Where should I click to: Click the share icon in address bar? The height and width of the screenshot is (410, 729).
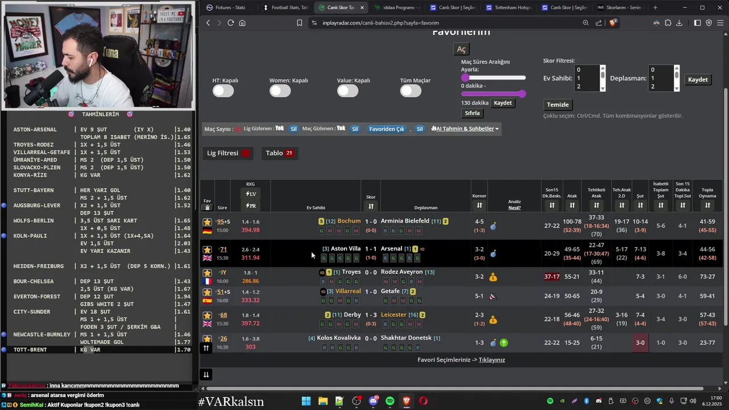599,23
